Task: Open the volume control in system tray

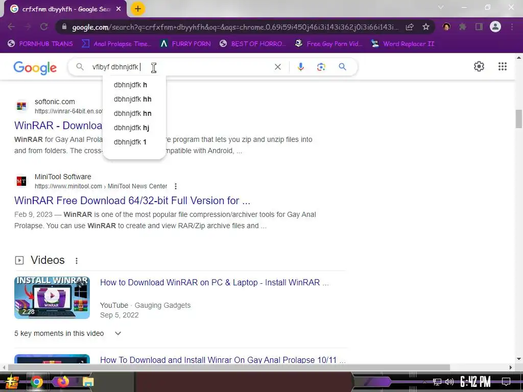Action: click(x=449, y=382)
